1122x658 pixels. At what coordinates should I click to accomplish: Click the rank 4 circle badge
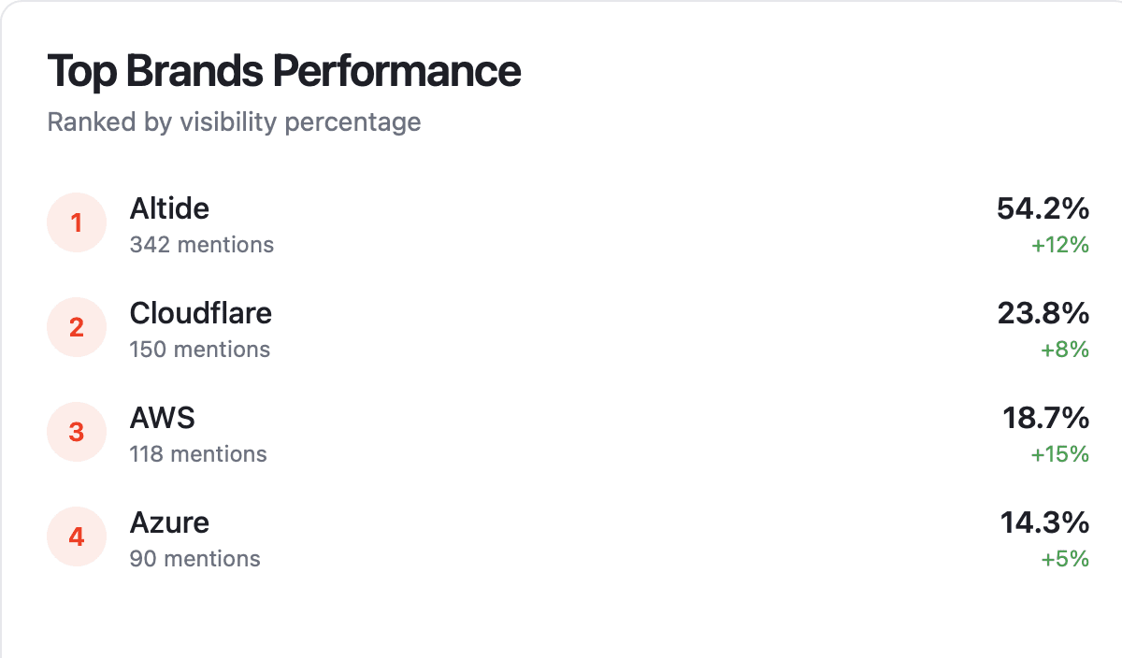pos(77,536)
